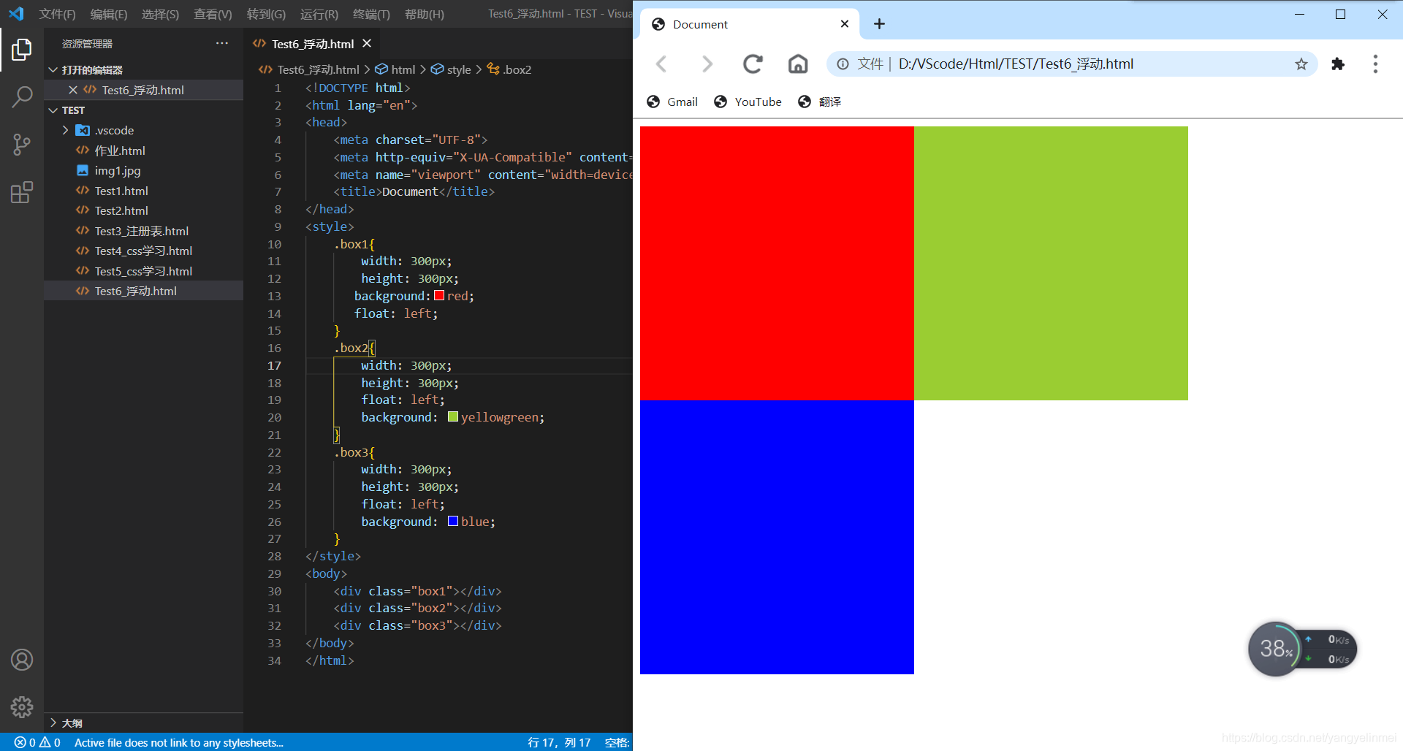
Task: Open the Extensions view
Action: [22, 193]
